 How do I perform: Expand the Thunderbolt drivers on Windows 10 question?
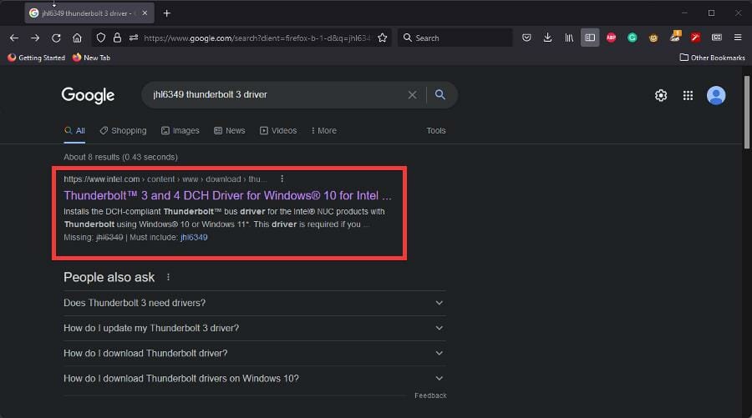click(255, 378)
